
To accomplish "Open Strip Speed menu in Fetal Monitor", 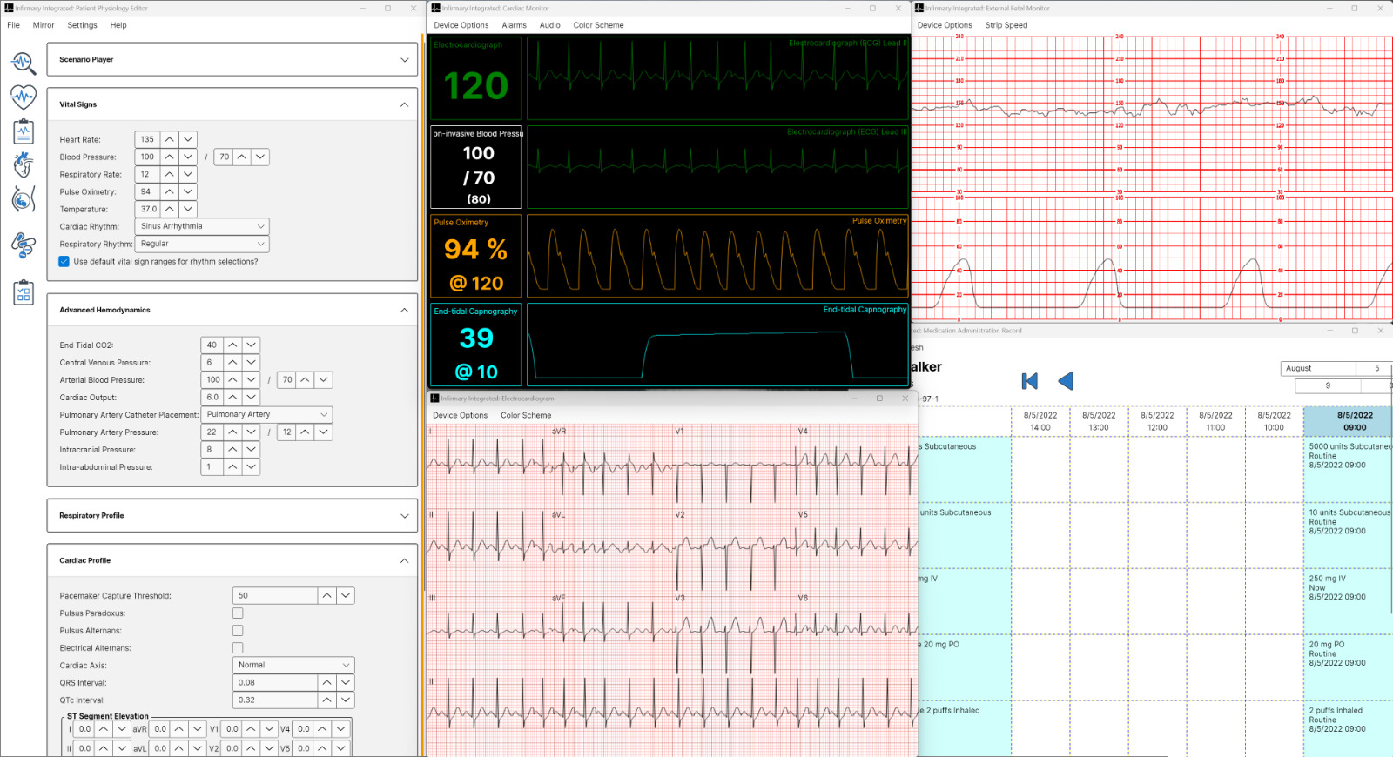I will 1006,25.
